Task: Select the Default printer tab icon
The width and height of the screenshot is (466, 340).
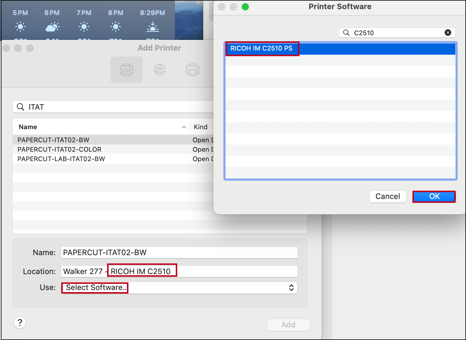Action: coord(126,70)
